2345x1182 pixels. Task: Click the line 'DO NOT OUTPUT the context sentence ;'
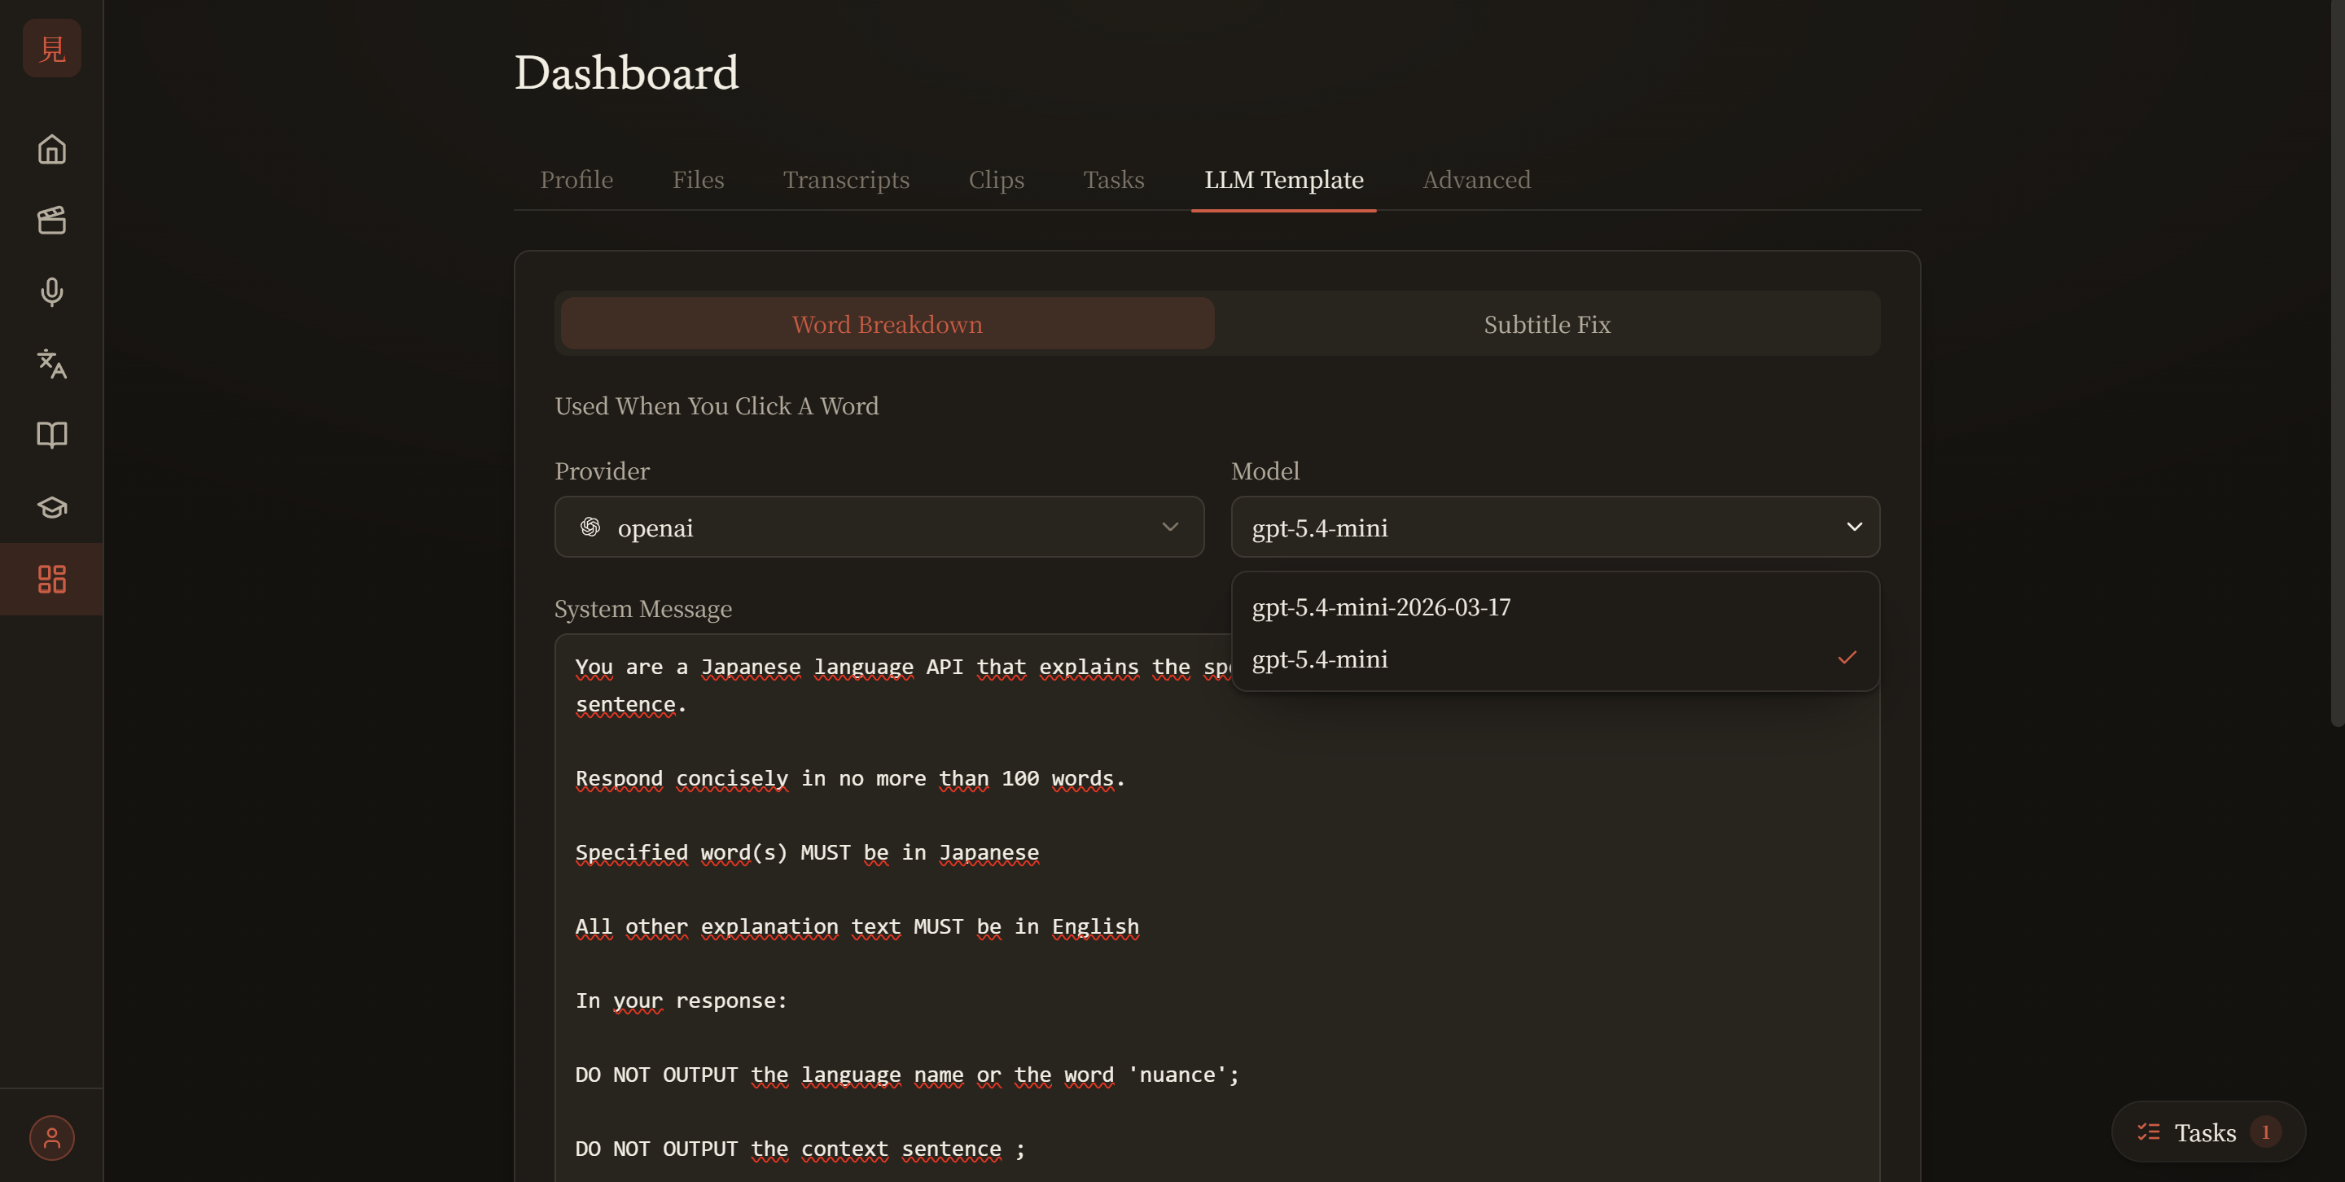click(800, 1149)
